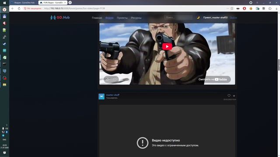Open the Ресурсы nav item
The width and height of the screenshot is (280, 157).
pos(136,18)
